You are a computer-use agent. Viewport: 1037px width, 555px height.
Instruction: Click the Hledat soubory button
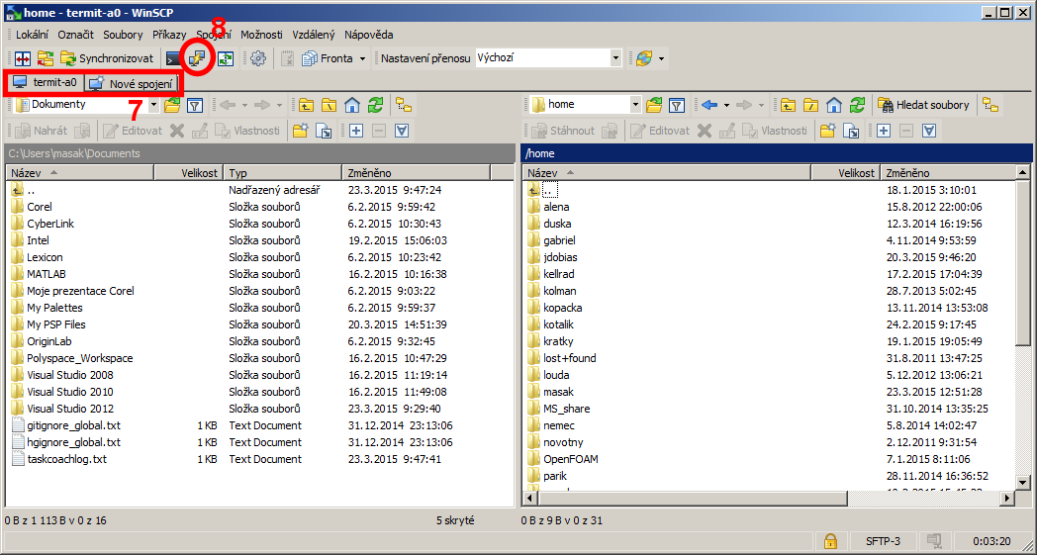point(925,105)
